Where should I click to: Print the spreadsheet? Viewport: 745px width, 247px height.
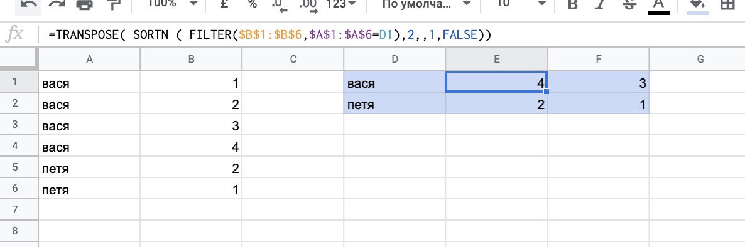tap(85, 4)
